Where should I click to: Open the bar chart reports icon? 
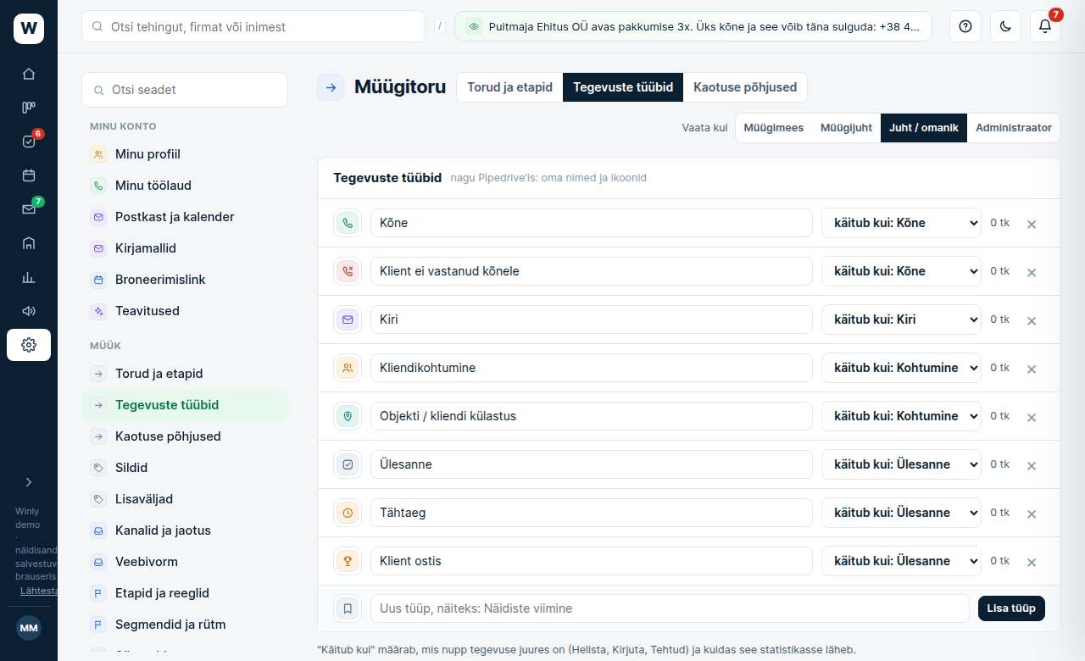click(29, 277)
